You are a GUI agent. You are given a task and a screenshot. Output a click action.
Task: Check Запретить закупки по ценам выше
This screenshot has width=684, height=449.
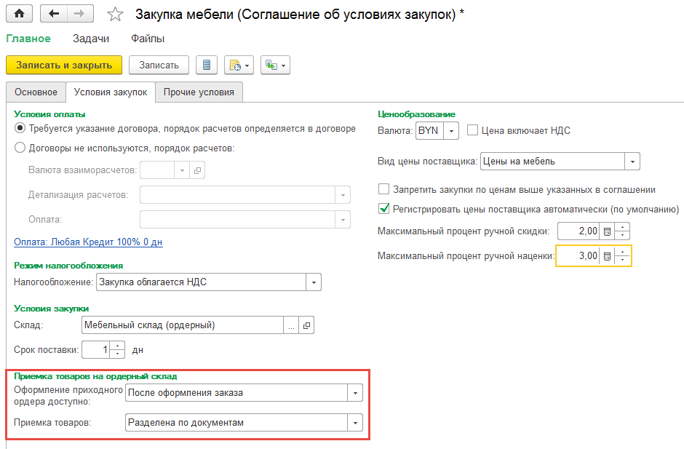pyautogui.click(x=384, y=189)
